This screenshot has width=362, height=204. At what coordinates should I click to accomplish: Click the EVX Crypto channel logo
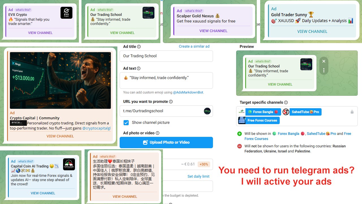tap(66, 13)
